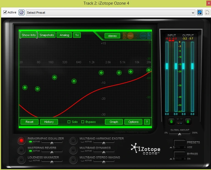Click the 1x zoom button
The width and height of the screenshot is (211, 170).
point(77,35)
